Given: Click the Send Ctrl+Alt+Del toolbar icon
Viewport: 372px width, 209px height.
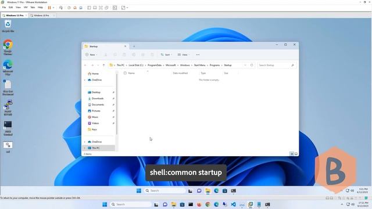Looking at the screenshot, I should click(60, 8).
